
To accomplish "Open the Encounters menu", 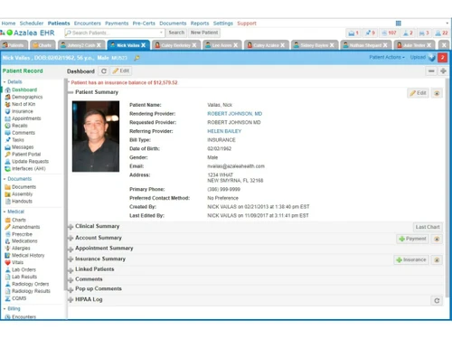I will click(88, 24).
